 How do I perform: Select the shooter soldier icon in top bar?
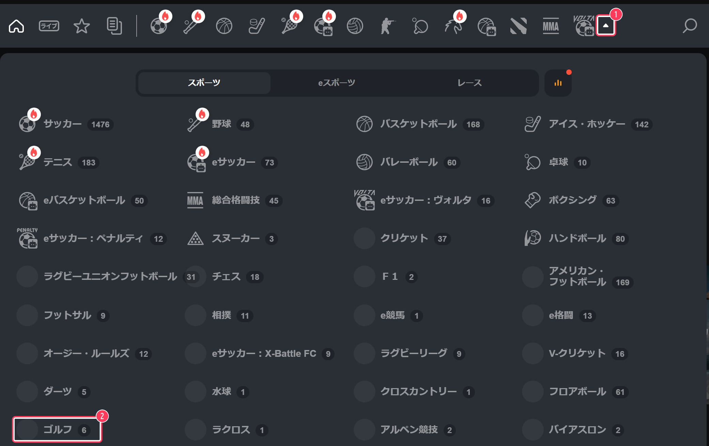coord(388,26)
